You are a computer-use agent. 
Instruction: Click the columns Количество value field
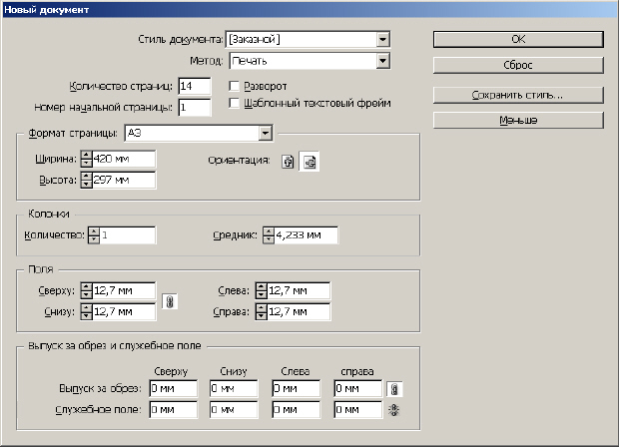coord(128,235)
